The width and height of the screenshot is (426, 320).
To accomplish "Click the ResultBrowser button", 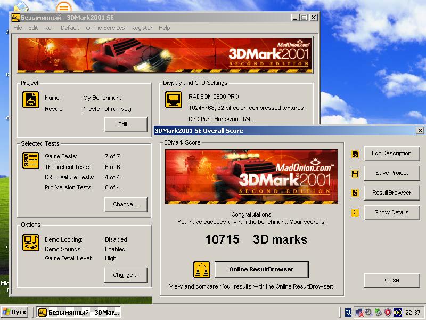I will (392, 193).
